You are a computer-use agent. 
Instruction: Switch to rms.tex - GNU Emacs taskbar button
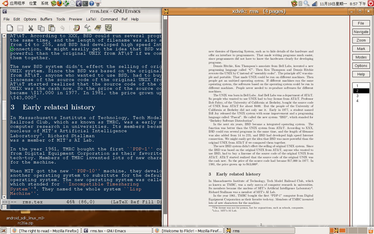[117, 231]
